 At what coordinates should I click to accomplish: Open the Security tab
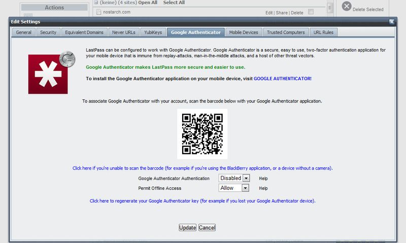(48, 32)
